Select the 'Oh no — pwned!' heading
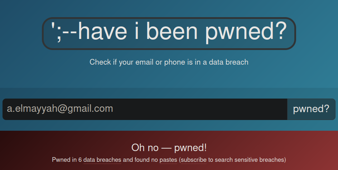This screenshot has width=338, height=170. (x=169, y=147)
